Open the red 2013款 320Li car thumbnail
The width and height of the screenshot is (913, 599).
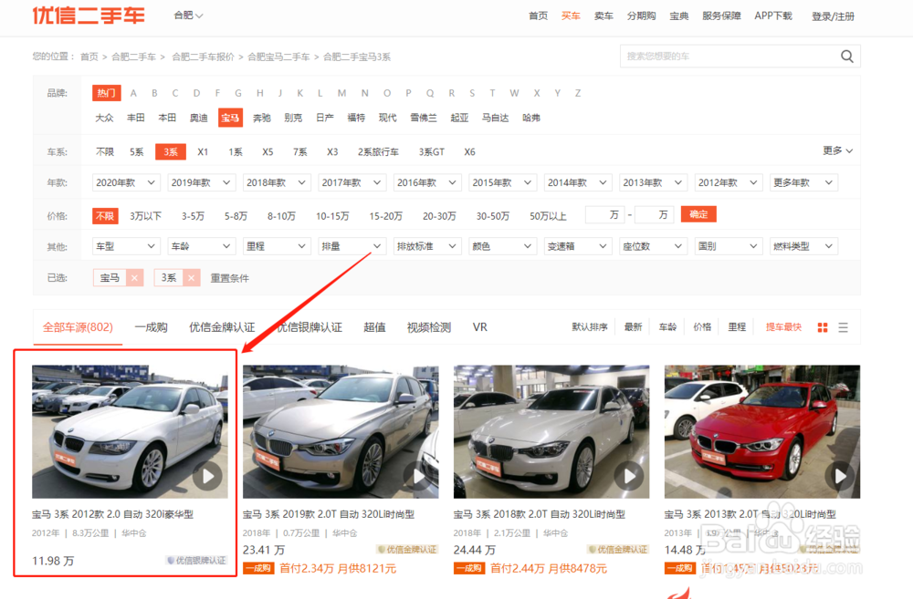point(762,431)
